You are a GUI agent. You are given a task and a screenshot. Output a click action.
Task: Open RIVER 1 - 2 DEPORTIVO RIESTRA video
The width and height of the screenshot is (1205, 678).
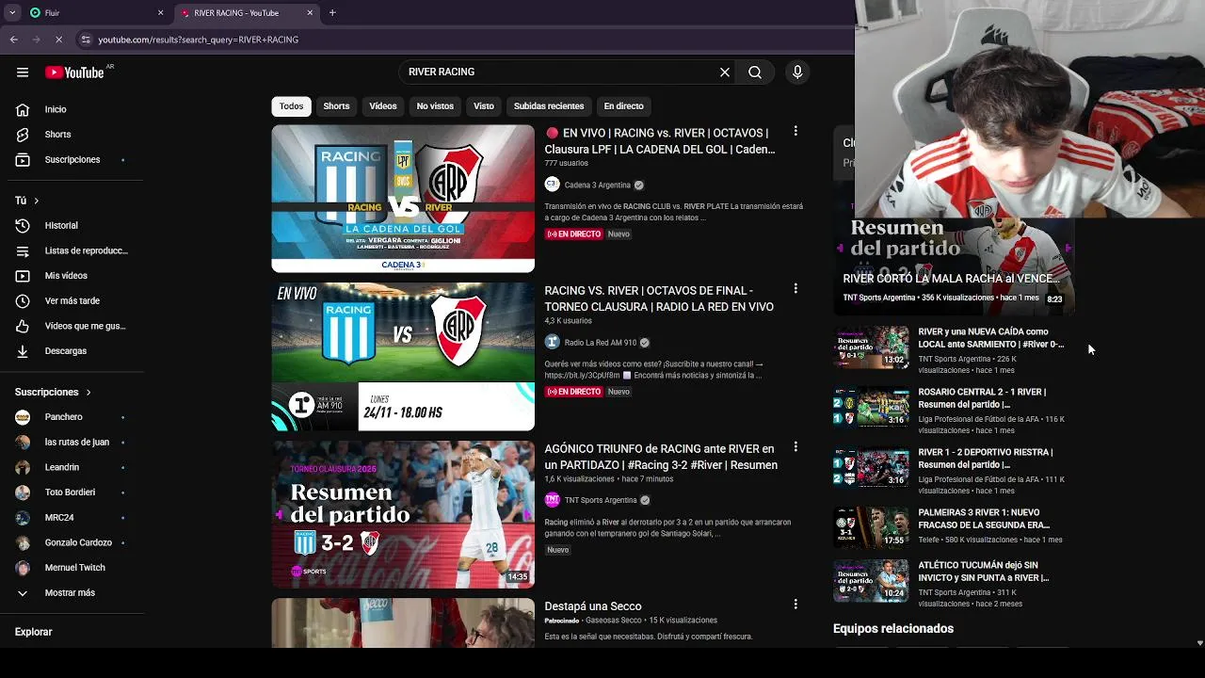(x=986, y=459)
